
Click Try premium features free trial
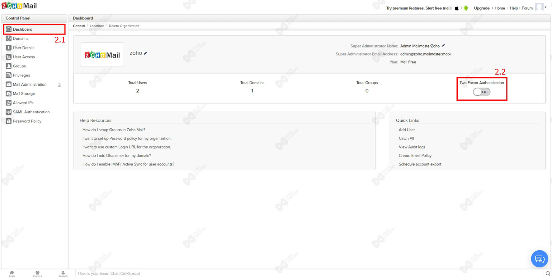tap(419, 8)
